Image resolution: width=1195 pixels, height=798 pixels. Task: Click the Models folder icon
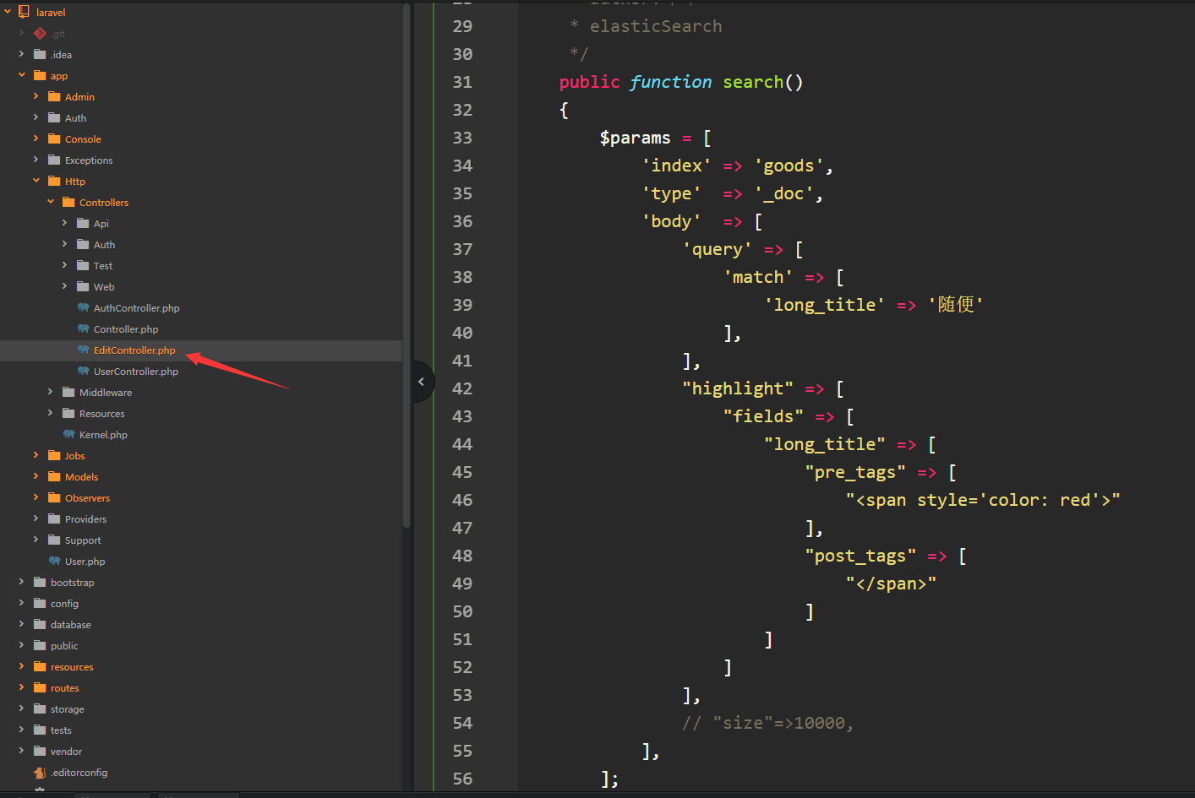pos(54,476)
